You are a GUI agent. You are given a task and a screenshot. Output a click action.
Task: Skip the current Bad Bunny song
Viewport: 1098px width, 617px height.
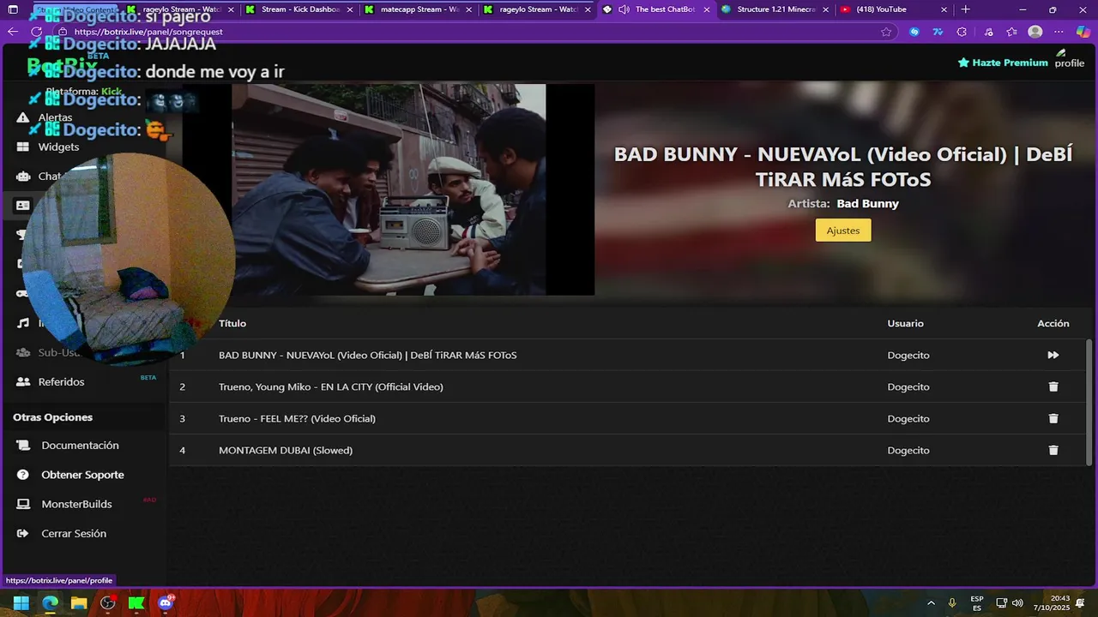pyautogui.click(x=1053, y=355)
